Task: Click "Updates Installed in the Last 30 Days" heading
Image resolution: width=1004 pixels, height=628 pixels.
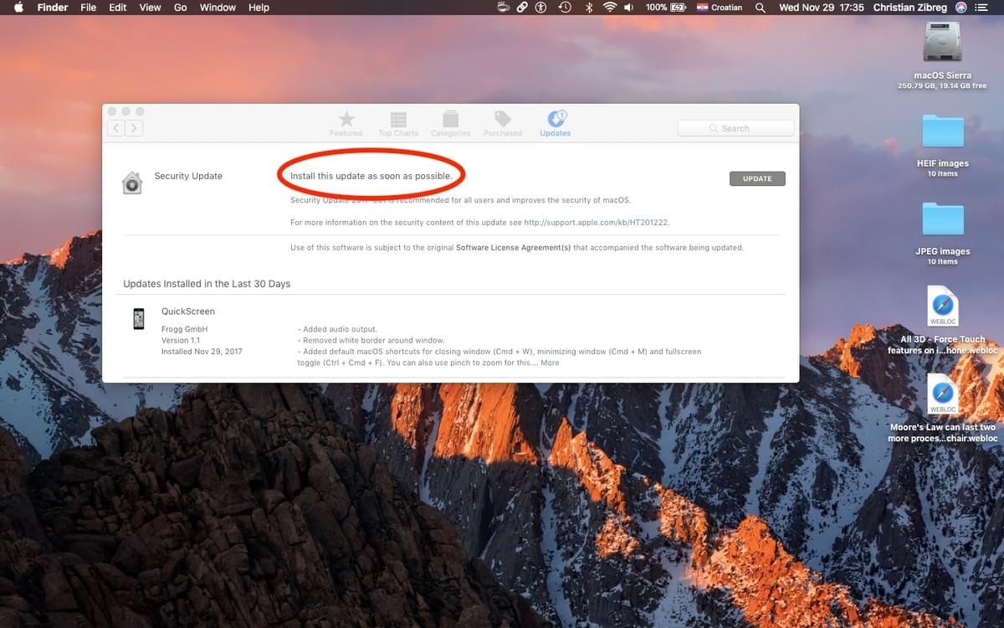Action: pos(207,284)
